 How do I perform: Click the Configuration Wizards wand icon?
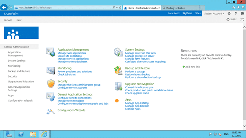(51, 112)
